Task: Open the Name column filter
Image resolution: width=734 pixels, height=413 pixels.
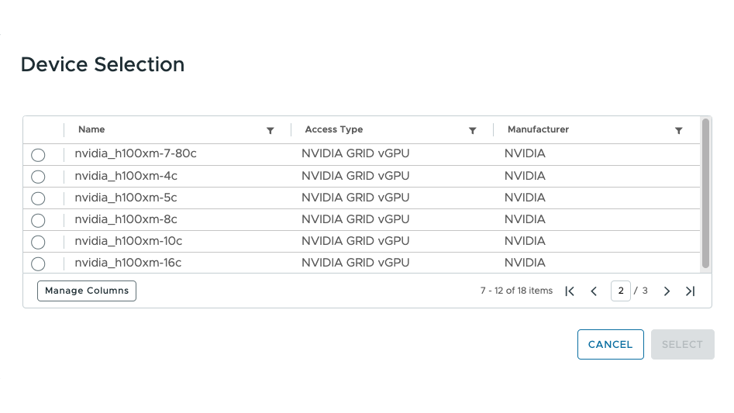Action: [270, 130]
